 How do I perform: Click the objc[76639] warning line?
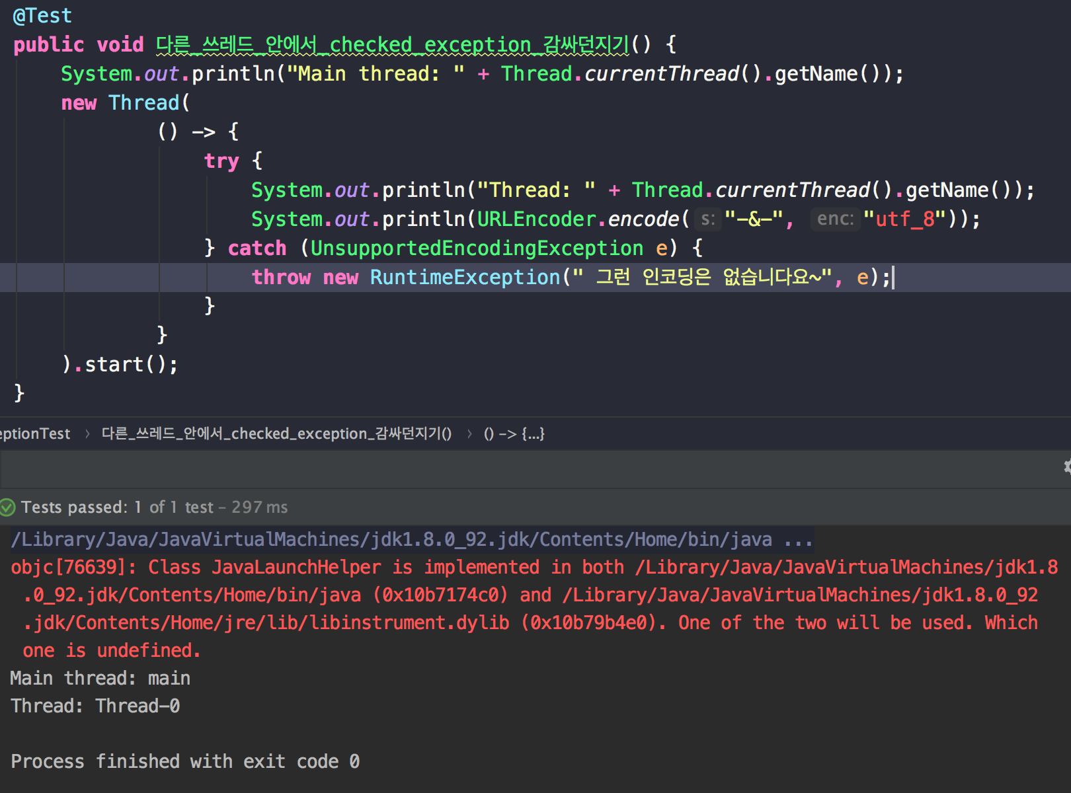click(x=534, y=567)
